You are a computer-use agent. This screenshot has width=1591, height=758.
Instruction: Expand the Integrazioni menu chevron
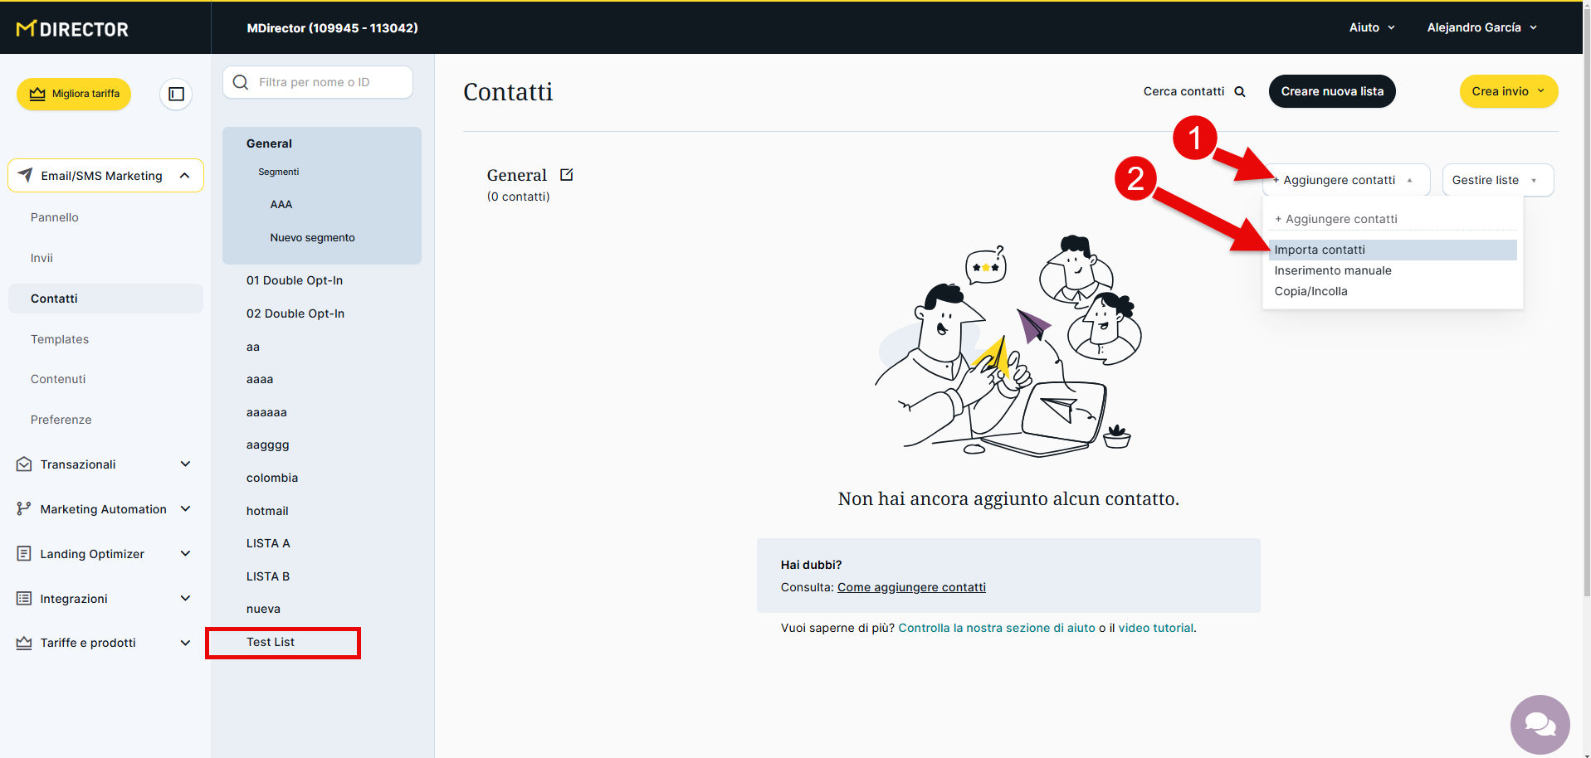coord(185,599)
